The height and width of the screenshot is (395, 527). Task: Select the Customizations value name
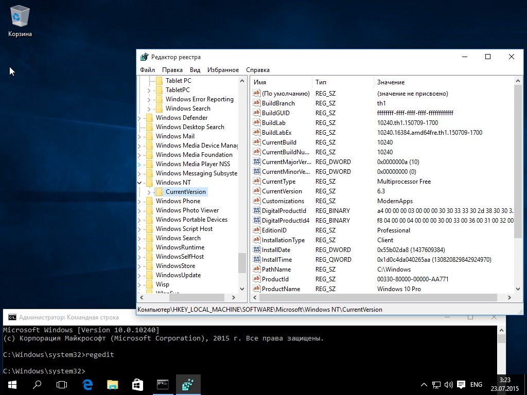(283, 201)
